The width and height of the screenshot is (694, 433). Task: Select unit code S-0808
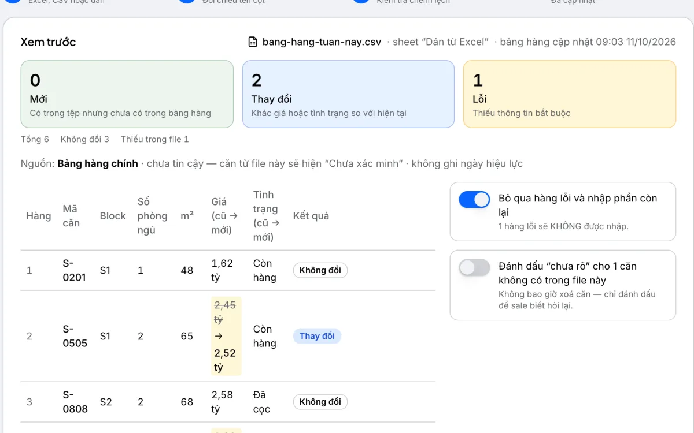click(x=75, y=402)
